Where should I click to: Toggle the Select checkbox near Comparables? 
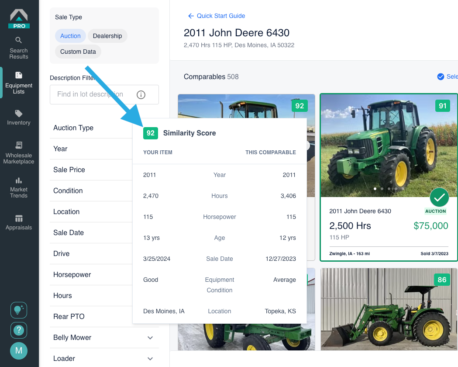(441, 76)
